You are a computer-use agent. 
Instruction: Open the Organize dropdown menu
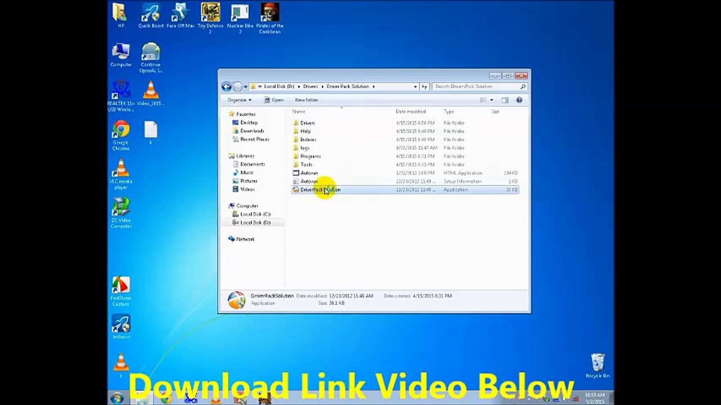(x=239, y=100)
